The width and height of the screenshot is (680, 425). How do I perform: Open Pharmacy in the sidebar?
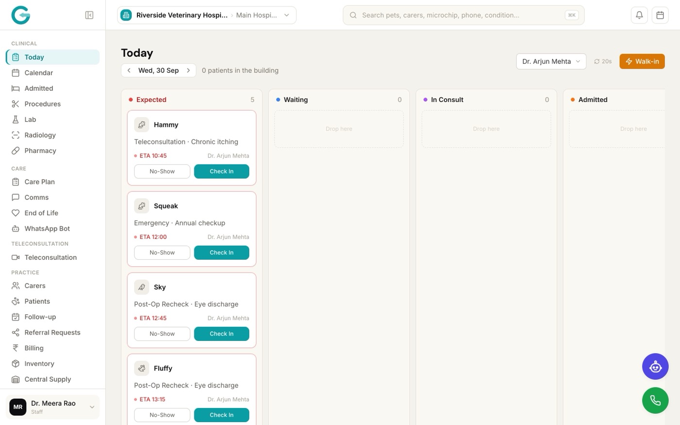click(52, 151)
